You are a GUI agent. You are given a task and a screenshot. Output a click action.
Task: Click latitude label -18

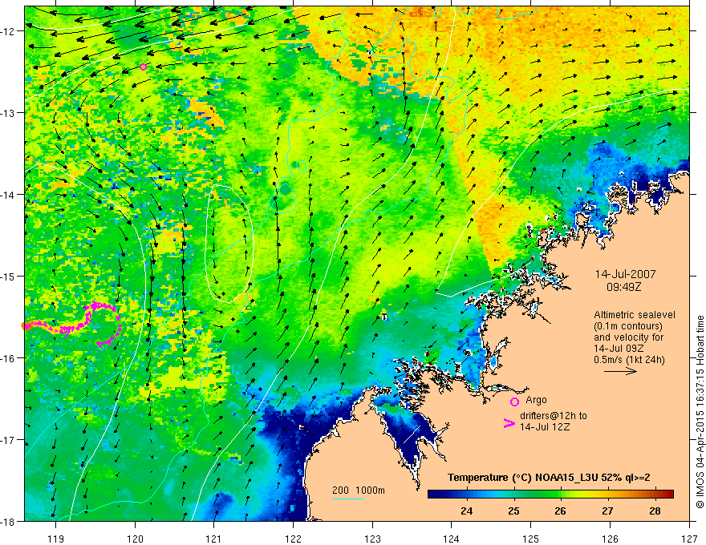(8, 521)
